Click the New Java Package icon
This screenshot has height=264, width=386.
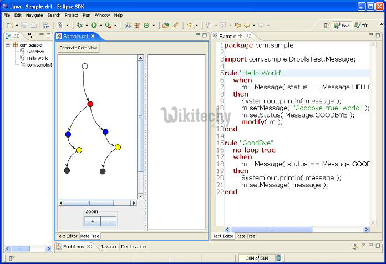(x=137, y=25)
